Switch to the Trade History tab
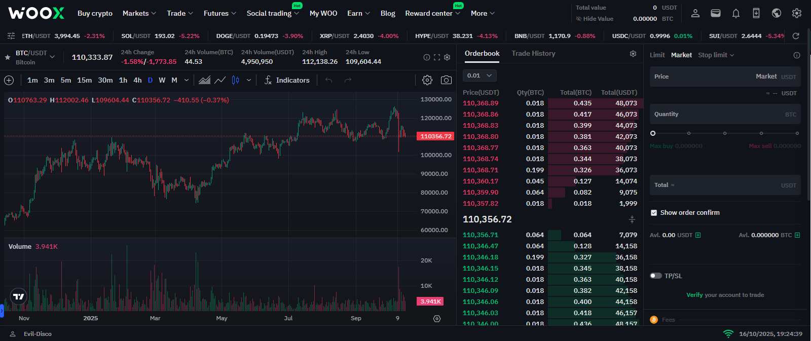Screen dimensions: 811x341 pos(533,53)
